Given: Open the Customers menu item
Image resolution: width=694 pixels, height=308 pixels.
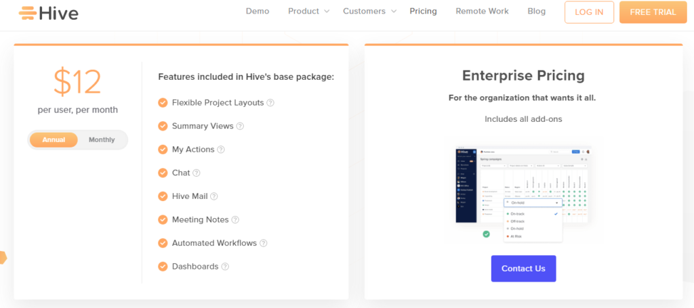Looking at the screenshot, I should (364, 11).
